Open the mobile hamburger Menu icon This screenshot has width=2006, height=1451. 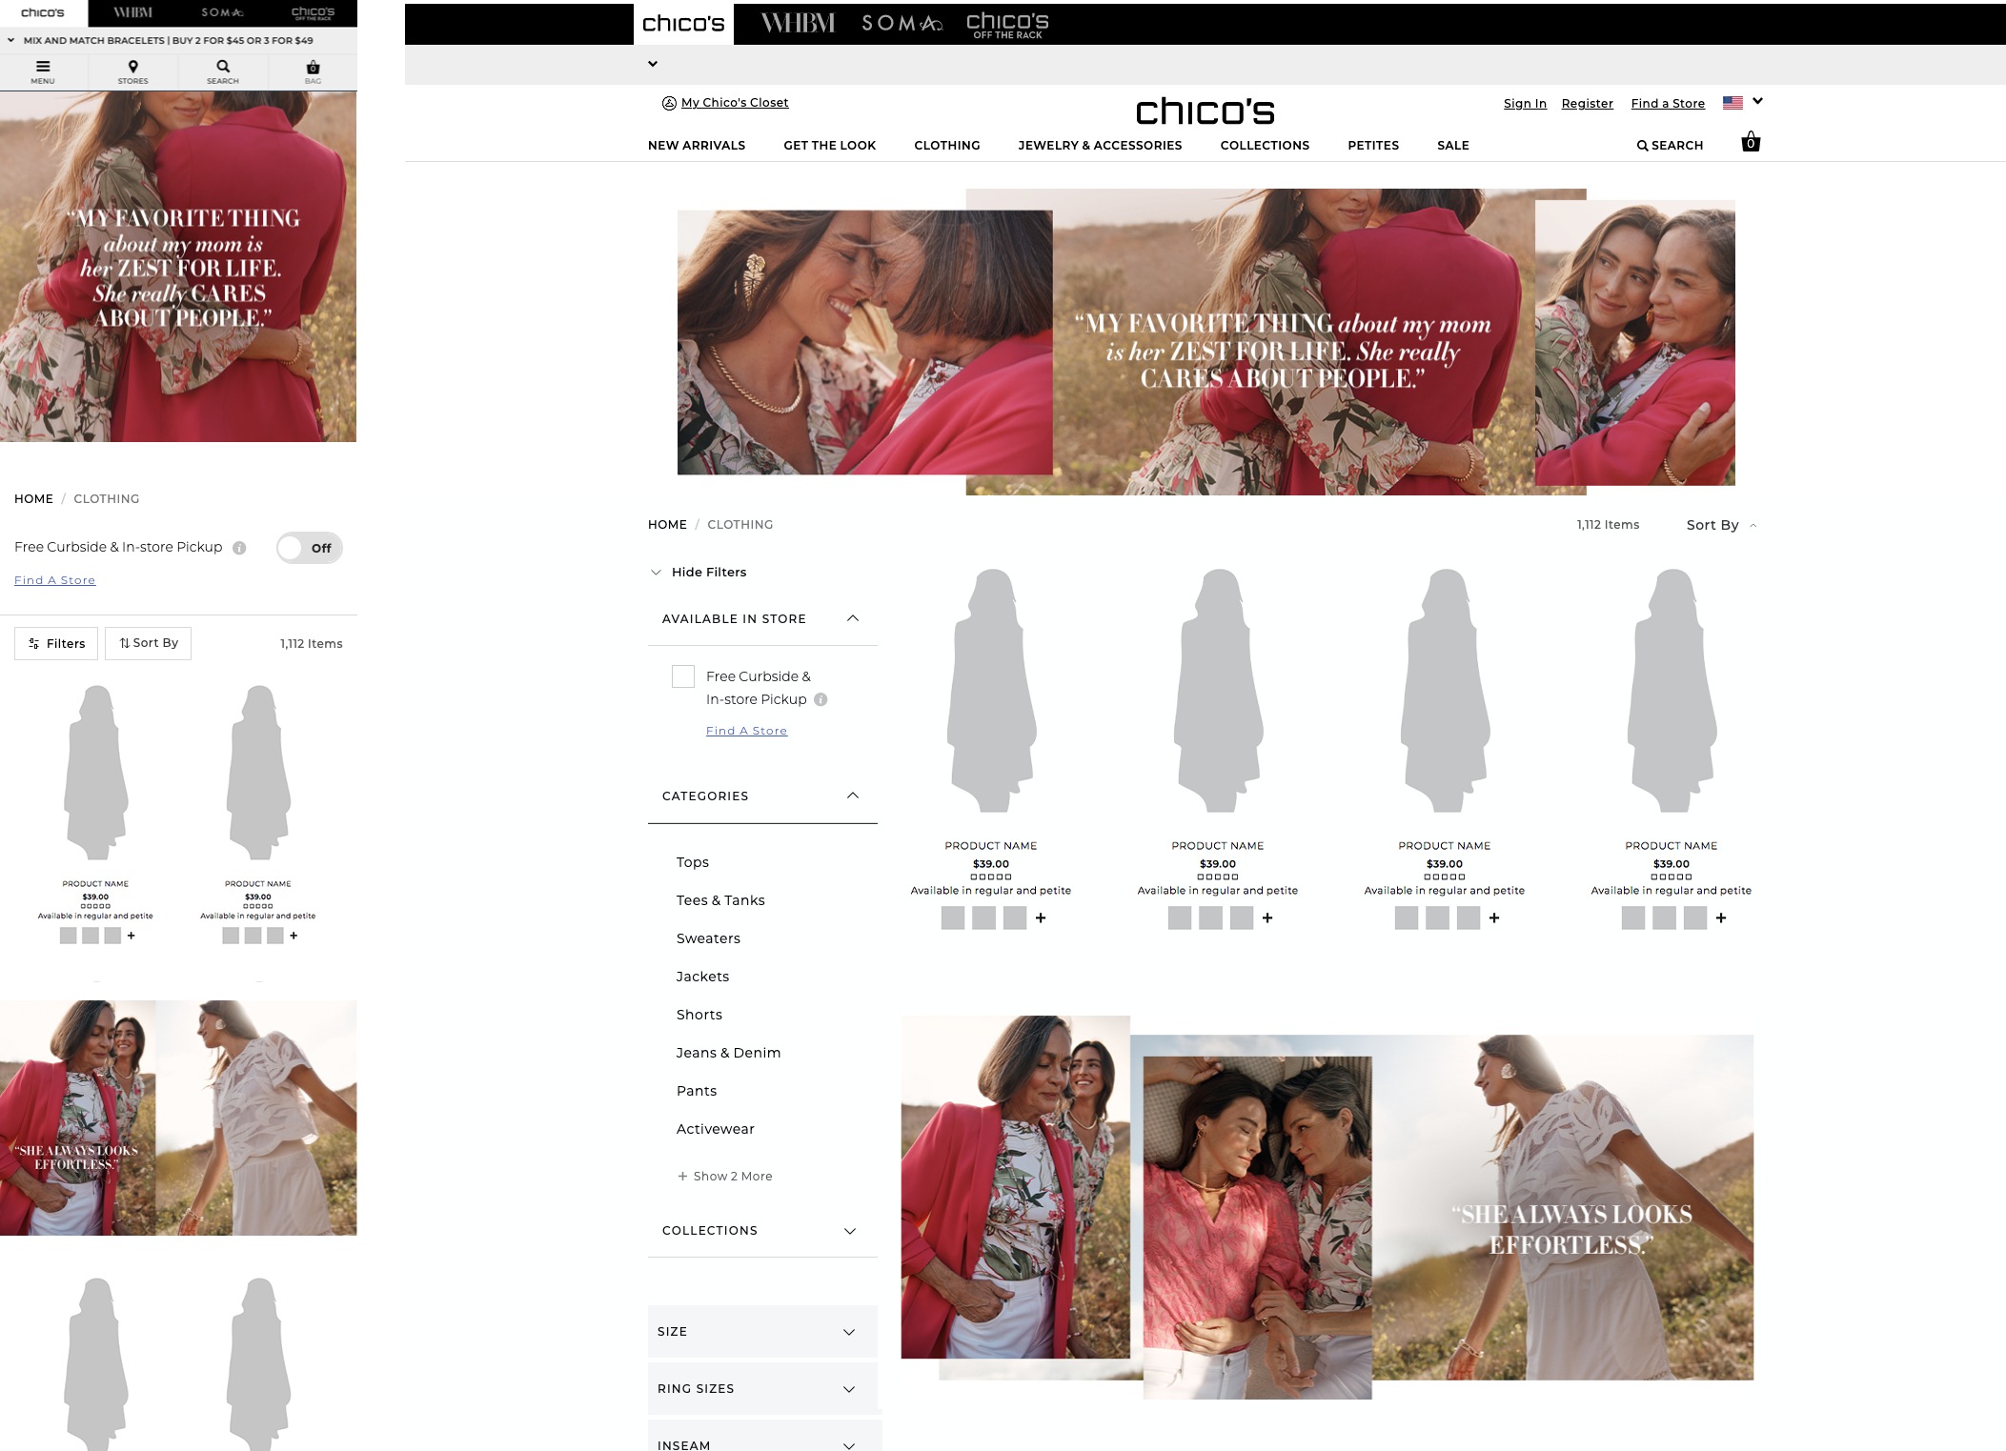point(43,67)
